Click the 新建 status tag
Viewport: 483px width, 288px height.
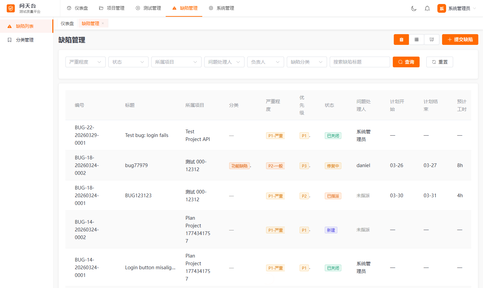[x=331, y=230]
